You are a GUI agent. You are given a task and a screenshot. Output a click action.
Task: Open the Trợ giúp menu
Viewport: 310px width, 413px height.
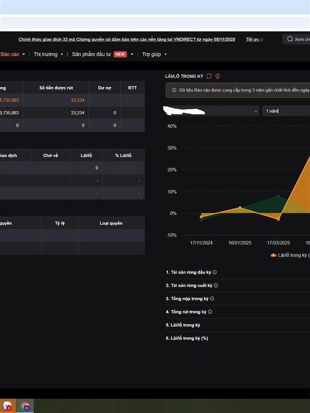tap(152, 54)
